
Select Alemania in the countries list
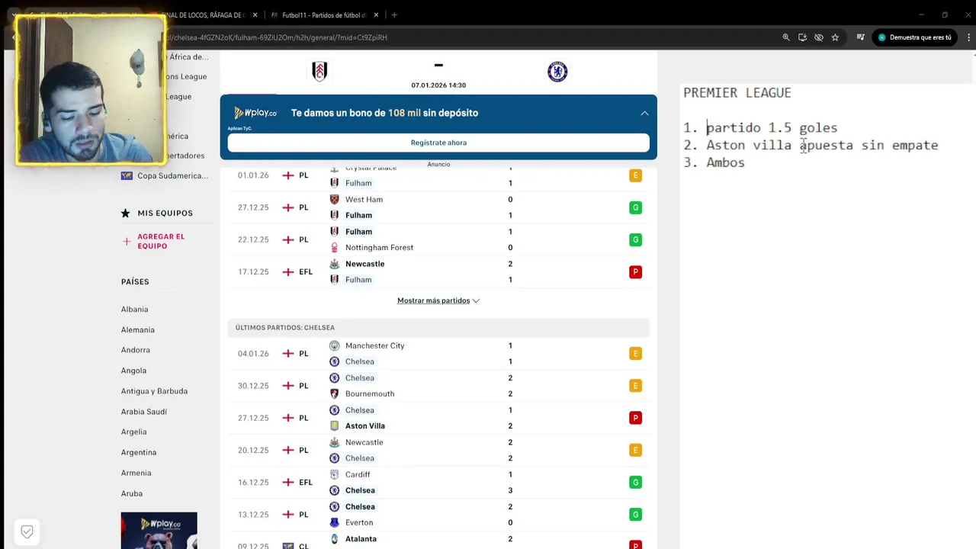pyautogui.click(x=137, y=330)
